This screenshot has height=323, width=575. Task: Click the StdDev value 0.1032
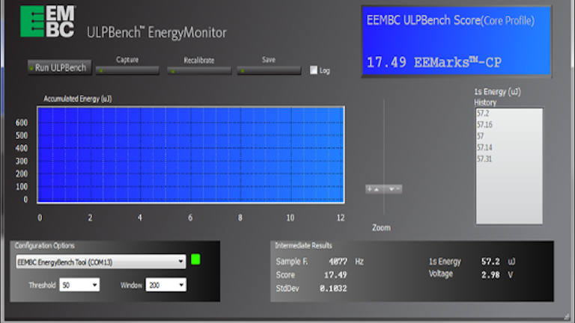[x=333, y=289]
